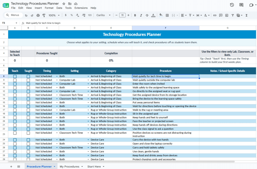Check the Teach checkbox in row 8
The height and width of the screenshot is (169, 257).
(x=15, y=76)
